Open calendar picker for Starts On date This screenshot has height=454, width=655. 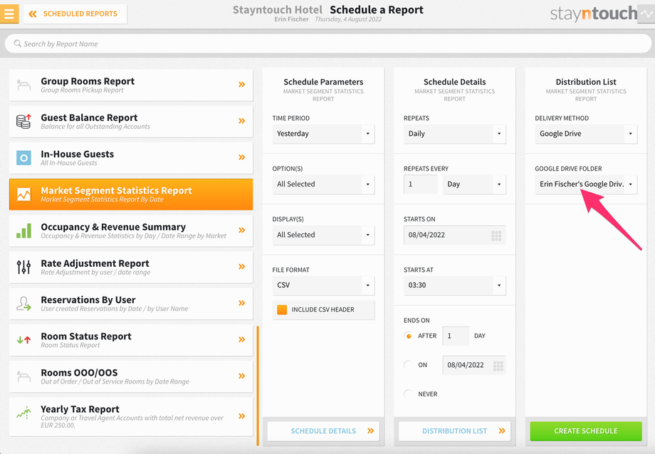point(496,236)
